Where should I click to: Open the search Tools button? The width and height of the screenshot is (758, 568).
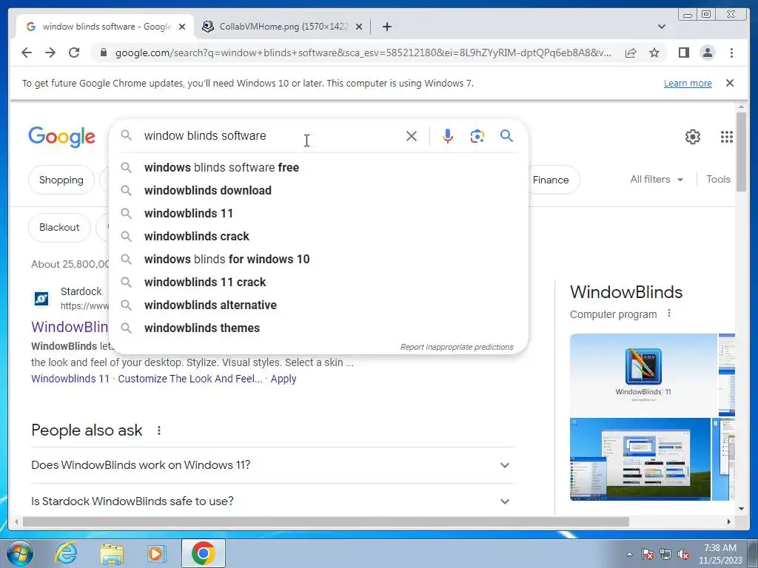click(x=718, y=179)
